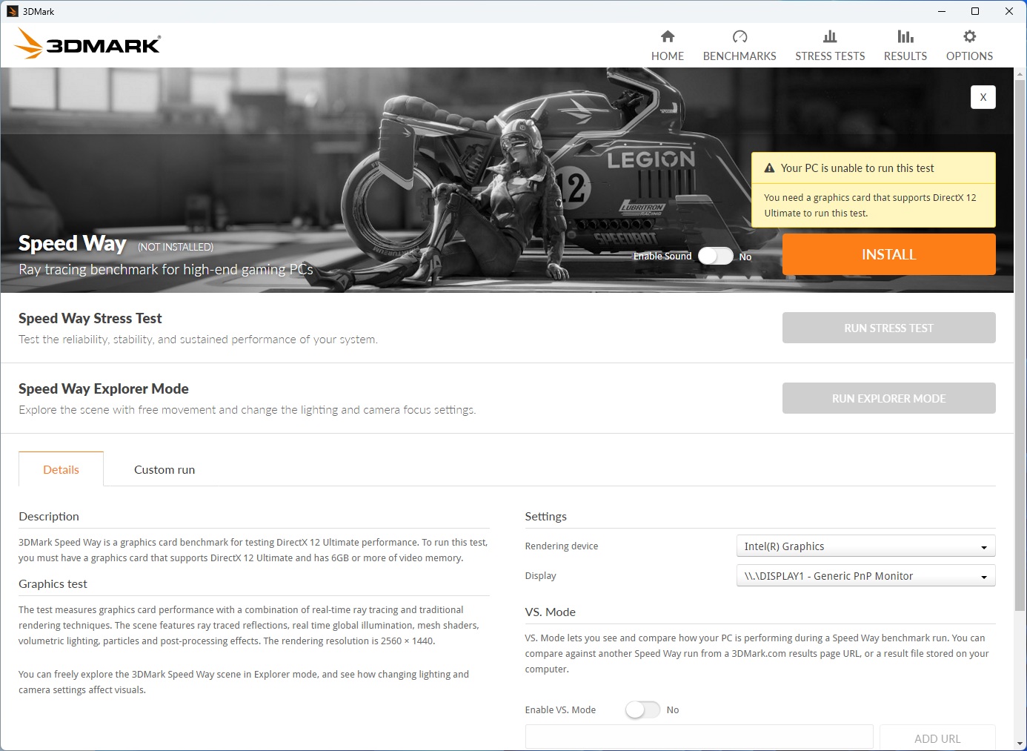Open the Options gear icon
Image resolution: width=1027 pixels, height=751 pixels.
pos(969,36)
